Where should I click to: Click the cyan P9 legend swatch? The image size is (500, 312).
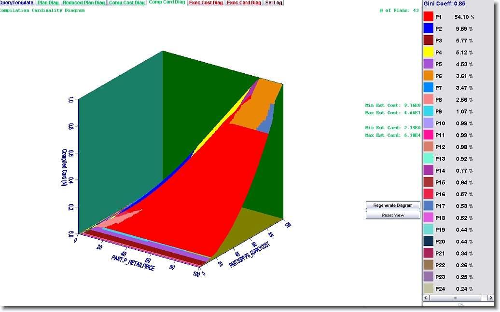(428, 111)
